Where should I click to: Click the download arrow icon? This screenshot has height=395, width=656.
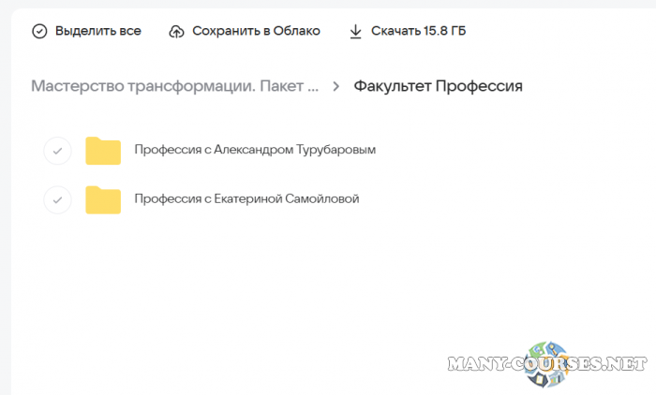tap(355, 32)
